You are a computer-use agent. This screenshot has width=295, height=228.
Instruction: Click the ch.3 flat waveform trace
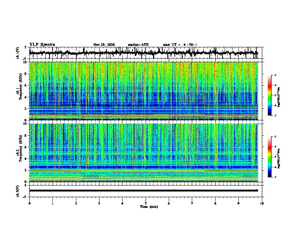pos(144,191)
